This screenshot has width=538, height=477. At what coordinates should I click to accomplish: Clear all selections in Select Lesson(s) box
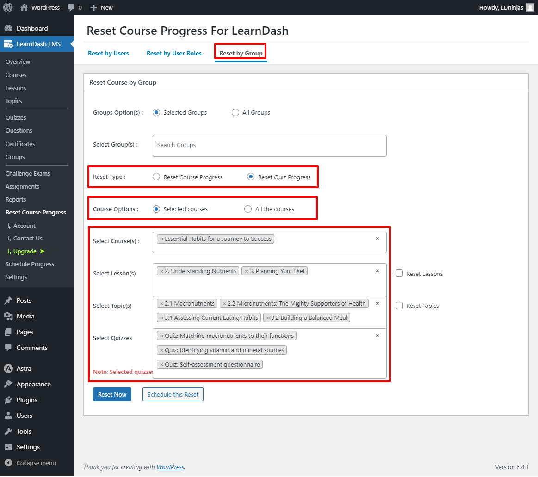(377, 271)
